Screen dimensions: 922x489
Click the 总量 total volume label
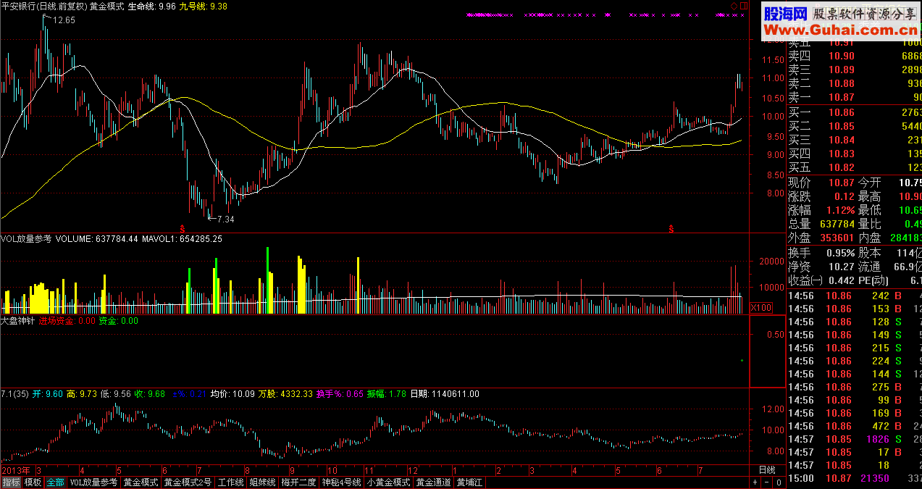coord(800,224)
